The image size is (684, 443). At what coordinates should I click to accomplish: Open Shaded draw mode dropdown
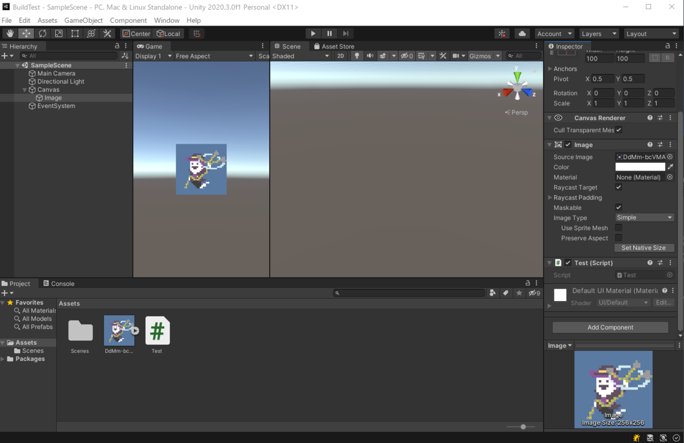coord(300,56)
